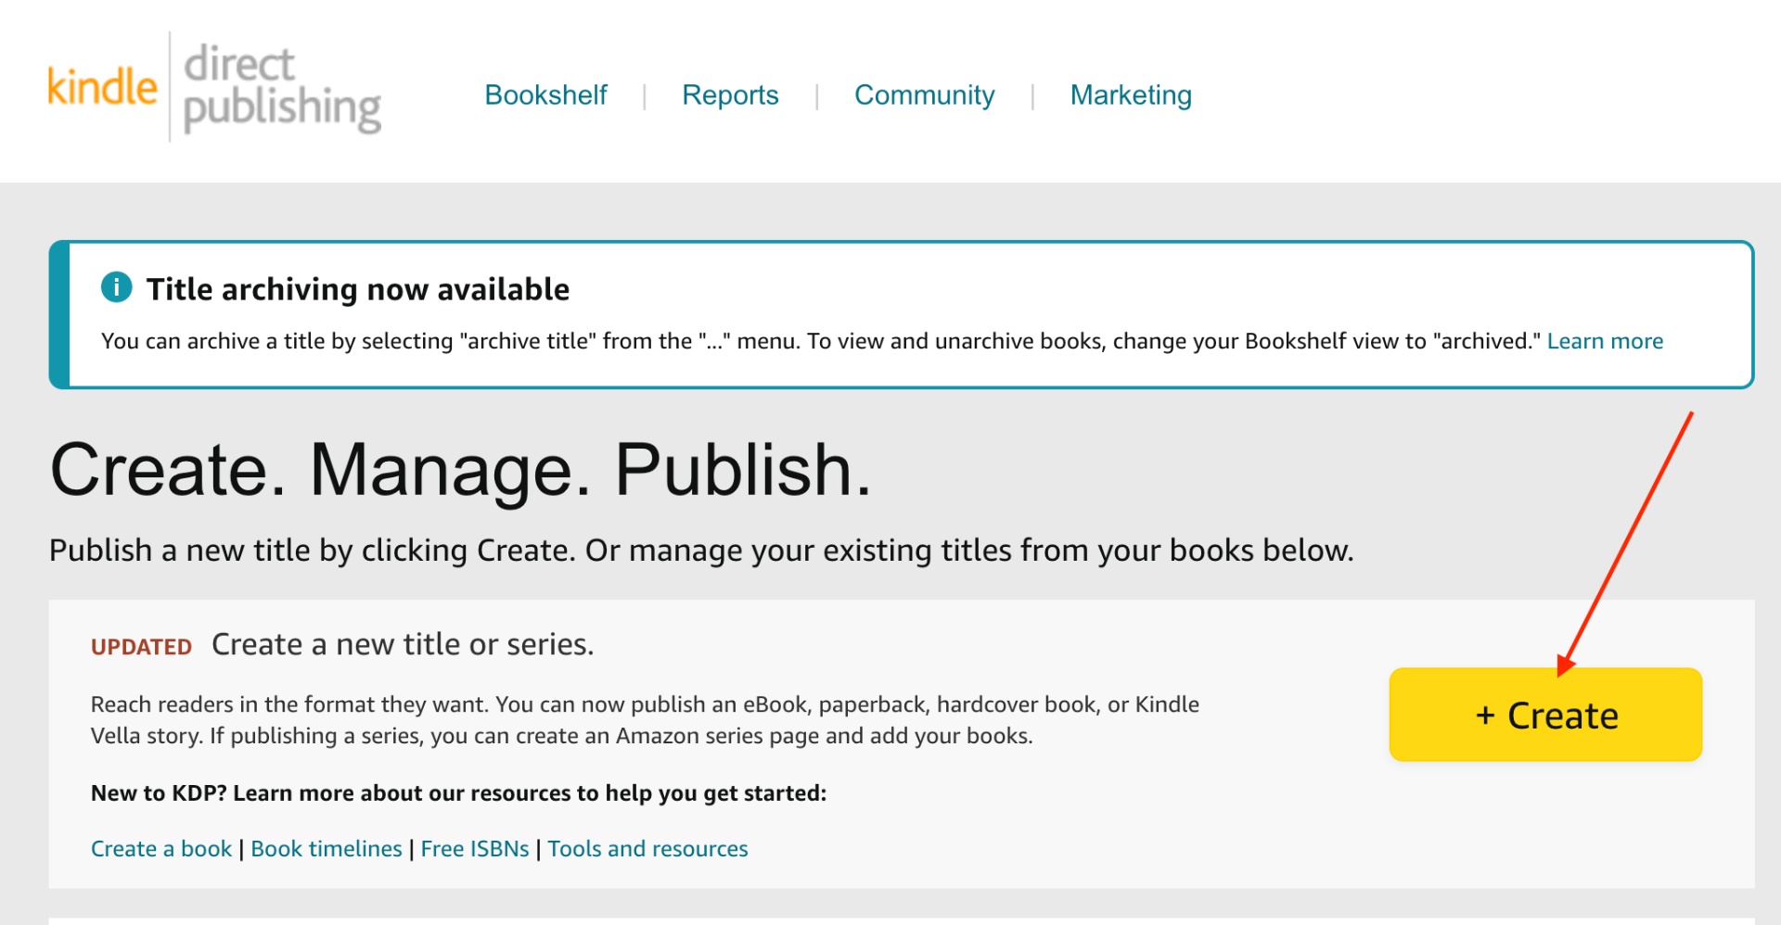
Task: Click the archive title instructions sentence
Action: pyautogui.click(x=822, y=341)
